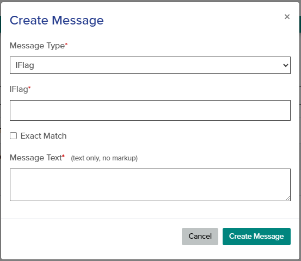Click the 'Message Text' field label

(36, 158)
